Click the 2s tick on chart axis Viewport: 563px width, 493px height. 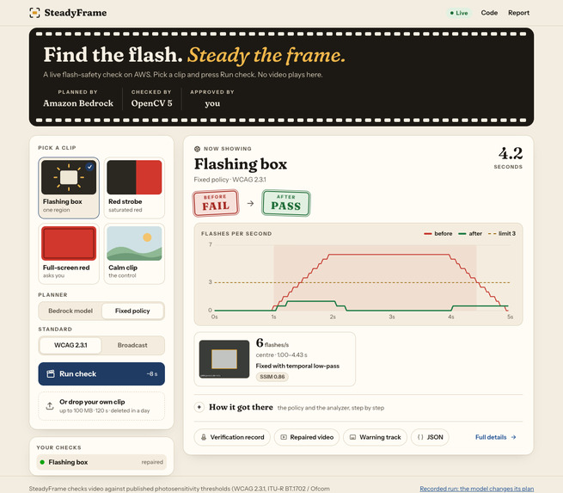tap(333, 317)
